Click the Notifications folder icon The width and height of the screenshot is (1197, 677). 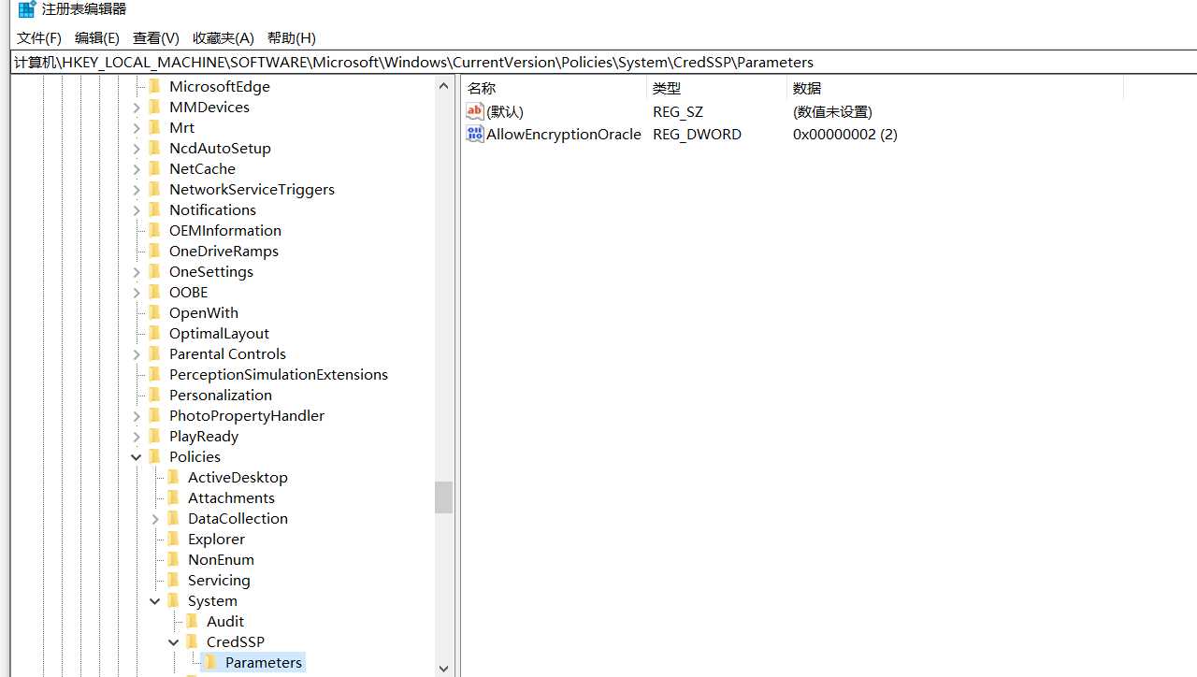click(x=155, y=209)
